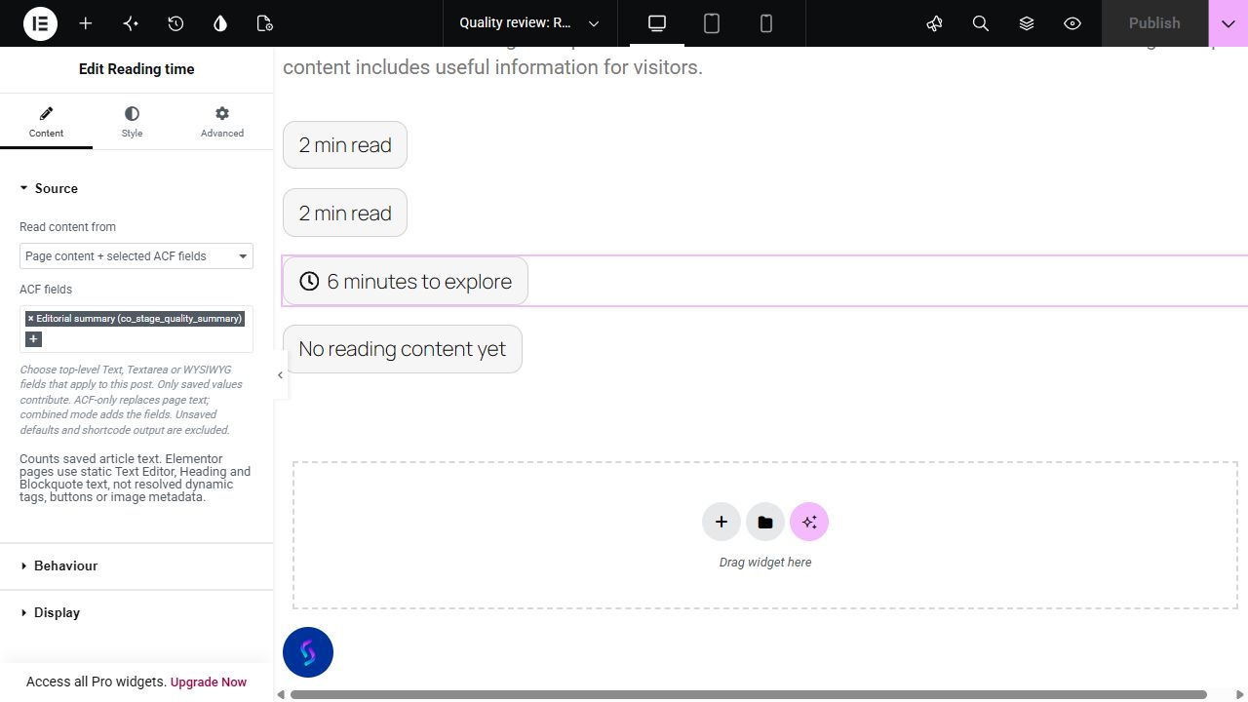The width and height of the screenshot is (1248, 702).
Task: Click the horizontal scrollbar in canvas
Action: pos(749,694)
